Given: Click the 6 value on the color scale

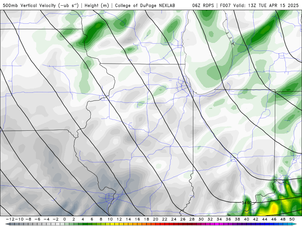Looking at the screenshot, I should [92, 219].
